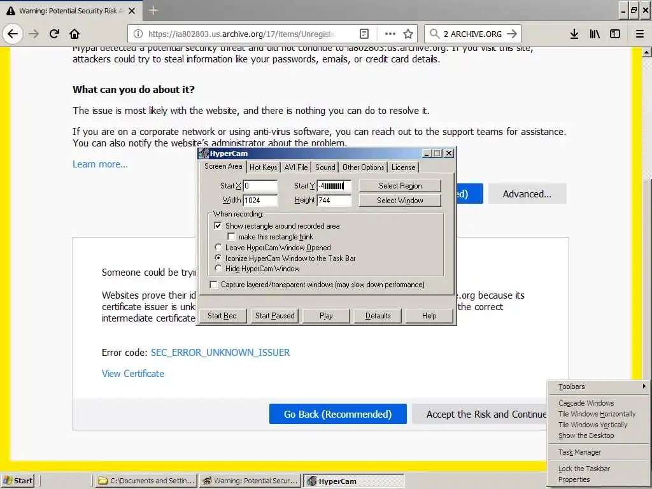
Task: Open the library bookshelf icon
Action: [595, 34]
